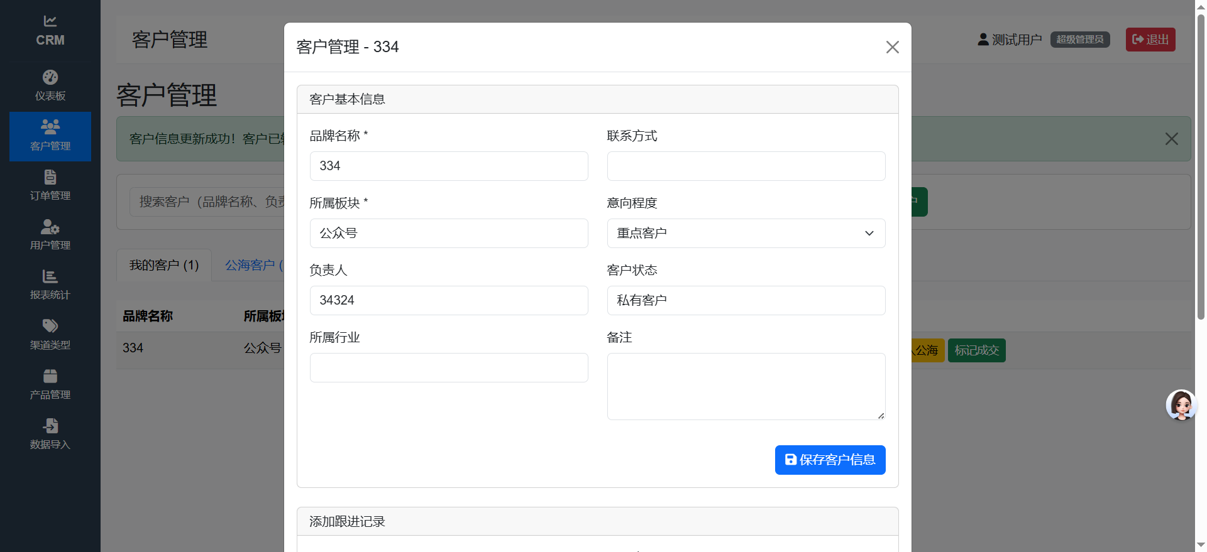Image resolution: width=1207 pixels, height=552 pixels.
Task: Open 订单管理 in the sidebar
Action: pos(50,177)
